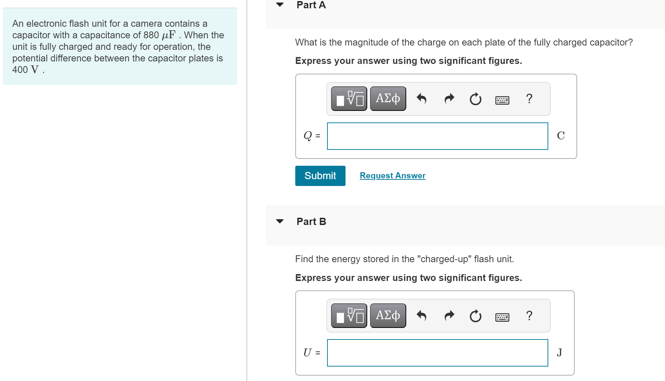Collapse the Part B section
665x381 pixels.
coord(280,221)
